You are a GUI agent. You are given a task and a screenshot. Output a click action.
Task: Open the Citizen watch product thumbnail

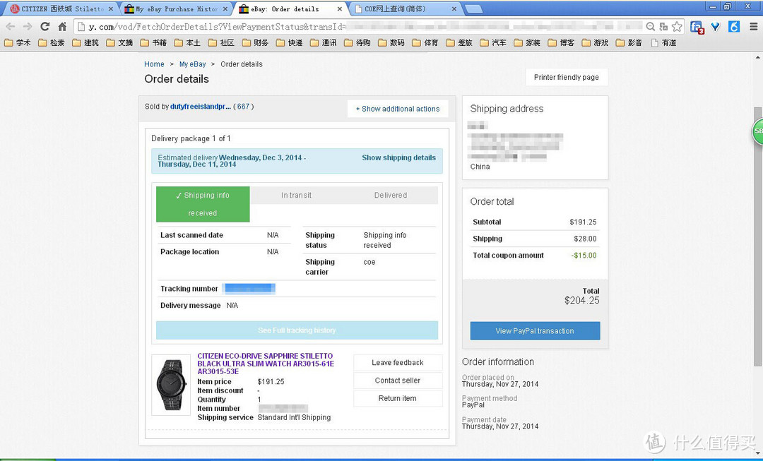(171, 385)
